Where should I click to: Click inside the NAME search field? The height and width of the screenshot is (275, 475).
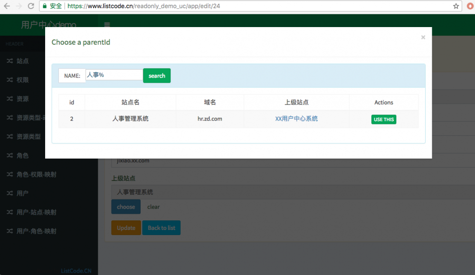pos(114,76)
